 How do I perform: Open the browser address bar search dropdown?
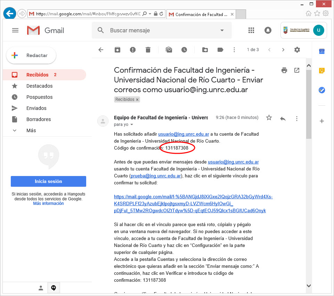pos(150,14)
